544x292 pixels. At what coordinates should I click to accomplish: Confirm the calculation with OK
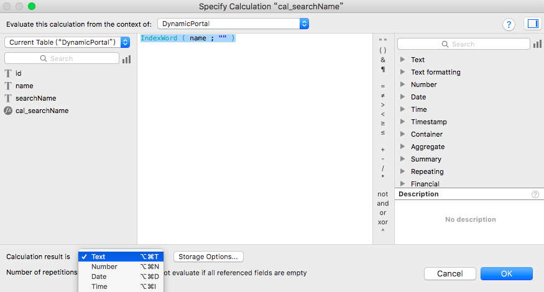click(x=507, y=273)
